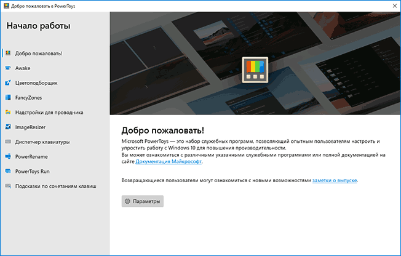Show Подсказки по сочетаниям клавиш page
This screenshot has width=401, height=256.
(x=55, y=186)
